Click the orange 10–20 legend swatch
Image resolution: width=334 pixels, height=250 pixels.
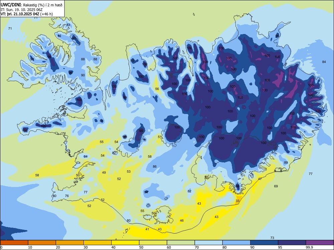tap(42, 243)
